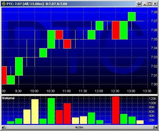The width and height of the screenshot is (159, 131).
Task: Minimize the PTC chart window
Action: (145, 4)
